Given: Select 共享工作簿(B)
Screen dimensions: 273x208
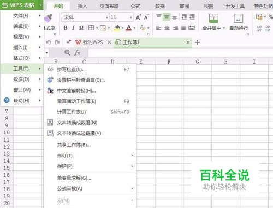Looking at the screenshot, I should click(90, 145).
